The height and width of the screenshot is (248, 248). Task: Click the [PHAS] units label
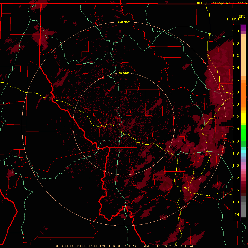coord(233,19)
